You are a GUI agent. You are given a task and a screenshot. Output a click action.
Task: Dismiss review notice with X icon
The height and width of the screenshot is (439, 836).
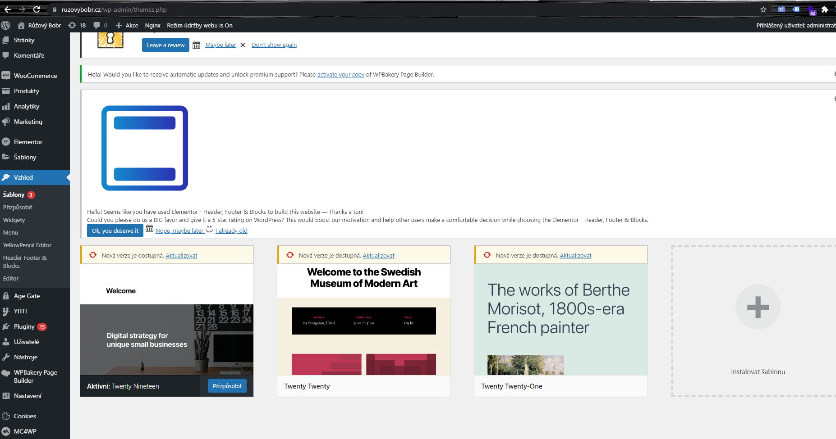pyautogui.click(x=243, y=45)
